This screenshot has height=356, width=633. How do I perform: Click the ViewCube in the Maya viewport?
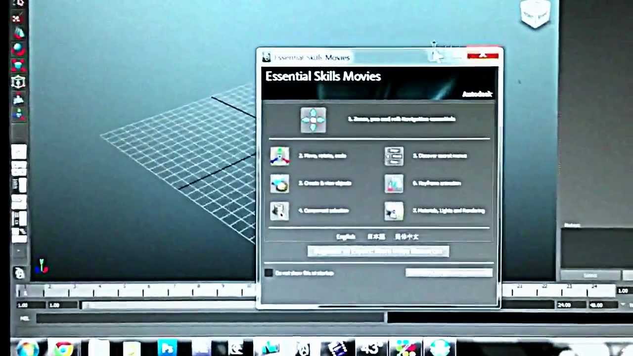[x=536, y=14]
